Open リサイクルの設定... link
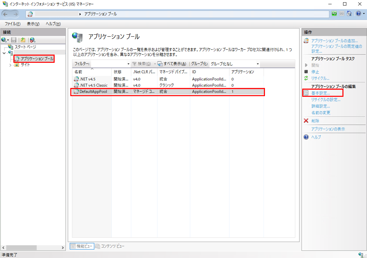The height and width of the screenshot is (258, 367). point(326,100)
